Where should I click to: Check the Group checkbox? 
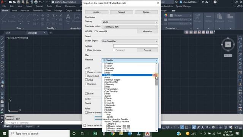pyautogui.click(x=86, y=80)
